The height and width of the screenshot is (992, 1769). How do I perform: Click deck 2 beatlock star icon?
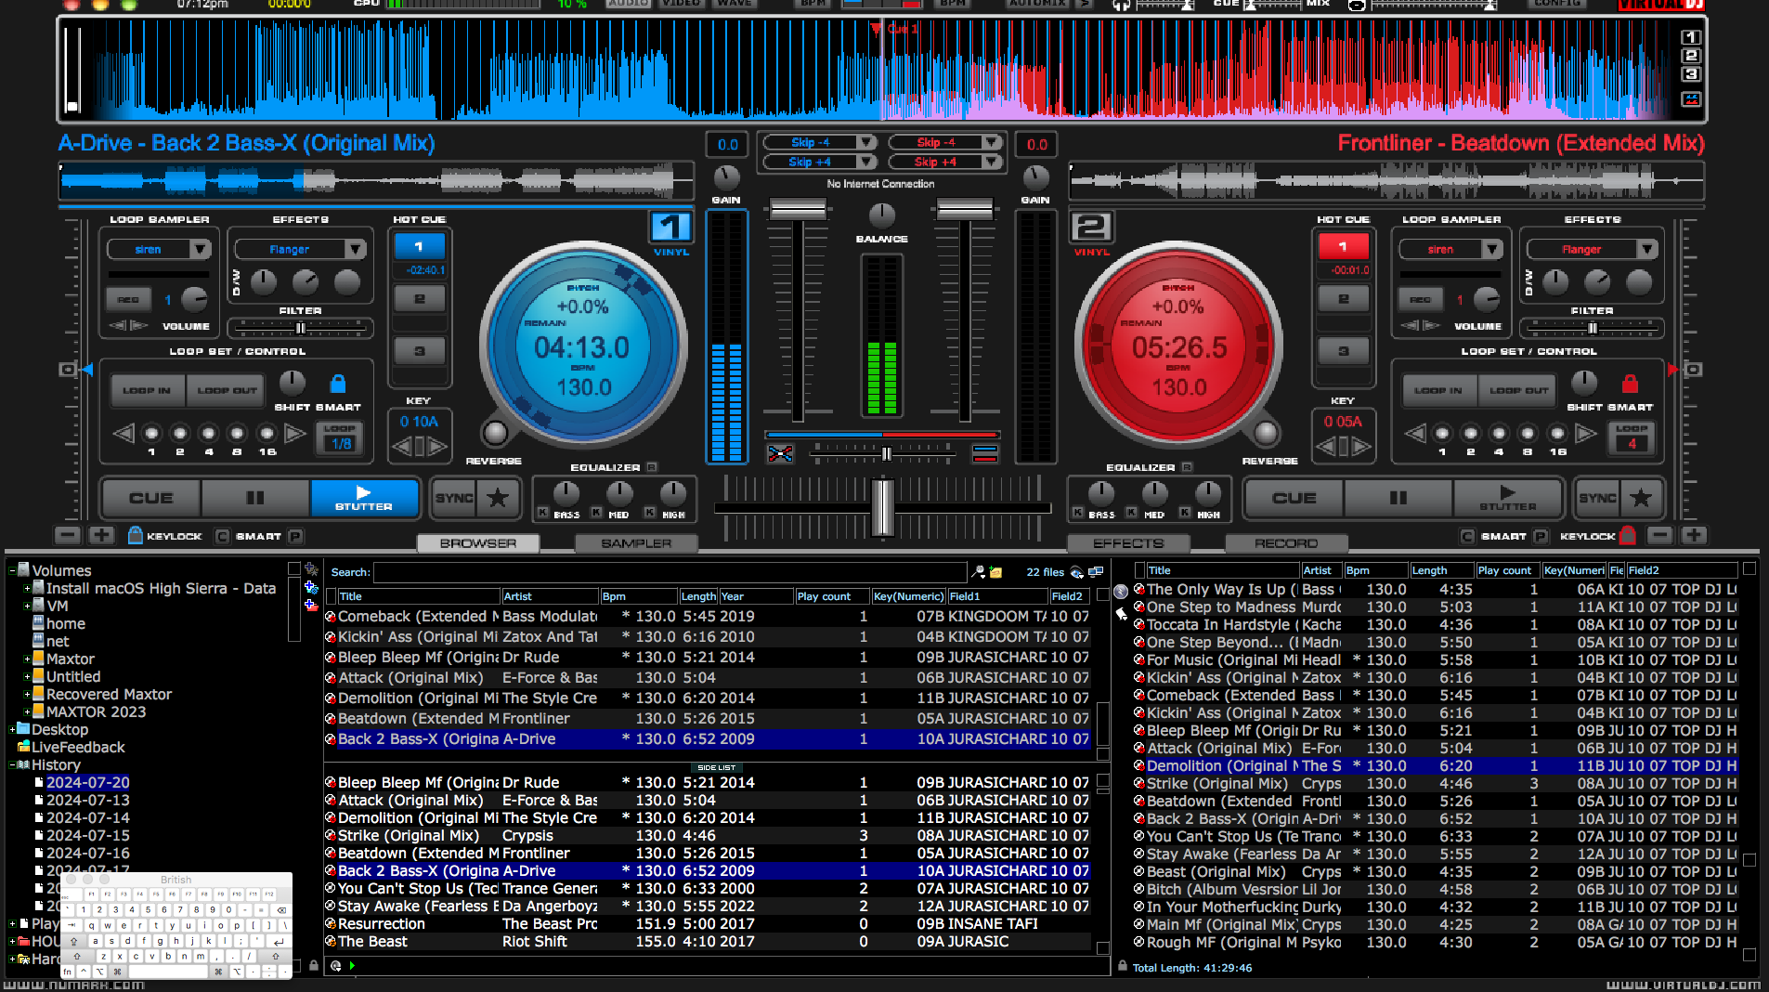[1641, 498]
